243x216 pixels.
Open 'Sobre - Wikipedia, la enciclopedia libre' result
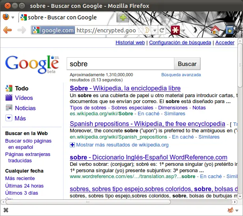pos(125,88)
